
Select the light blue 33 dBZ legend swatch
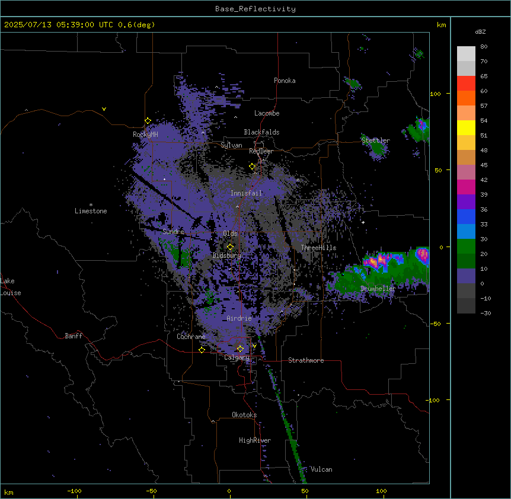(x=466, y=231)
